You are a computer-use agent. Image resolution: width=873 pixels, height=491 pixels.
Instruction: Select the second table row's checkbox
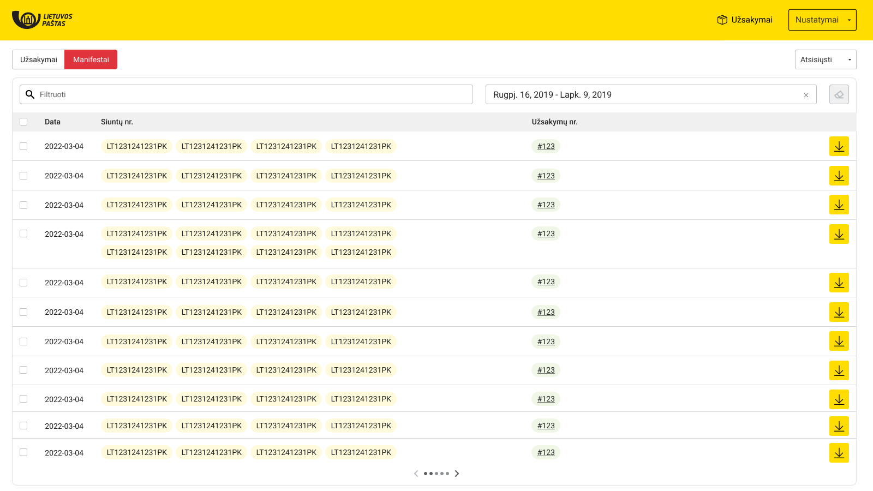(x=23, y=176)
